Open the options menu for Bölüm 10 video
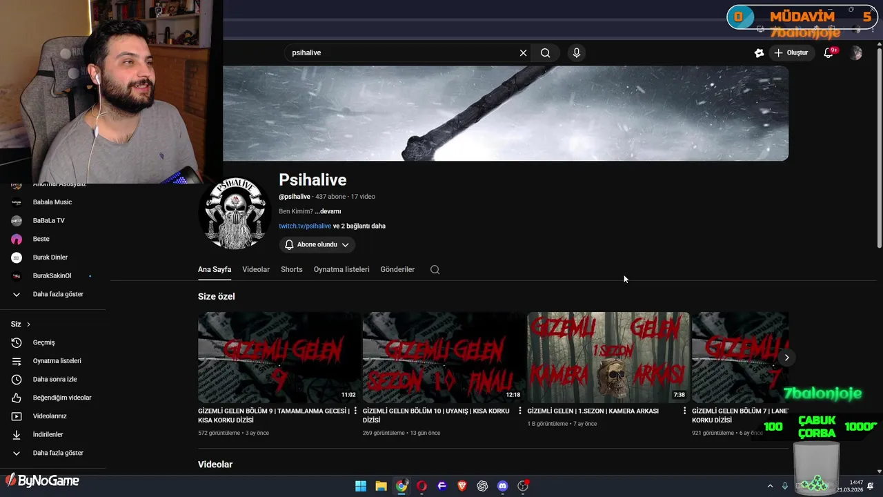This screenshot has height=497, width=883. click(520, 411)
